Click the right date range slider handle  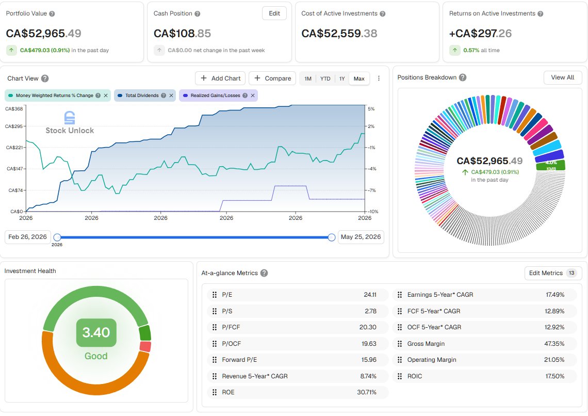pyautogui.click(x=332, y=237)
